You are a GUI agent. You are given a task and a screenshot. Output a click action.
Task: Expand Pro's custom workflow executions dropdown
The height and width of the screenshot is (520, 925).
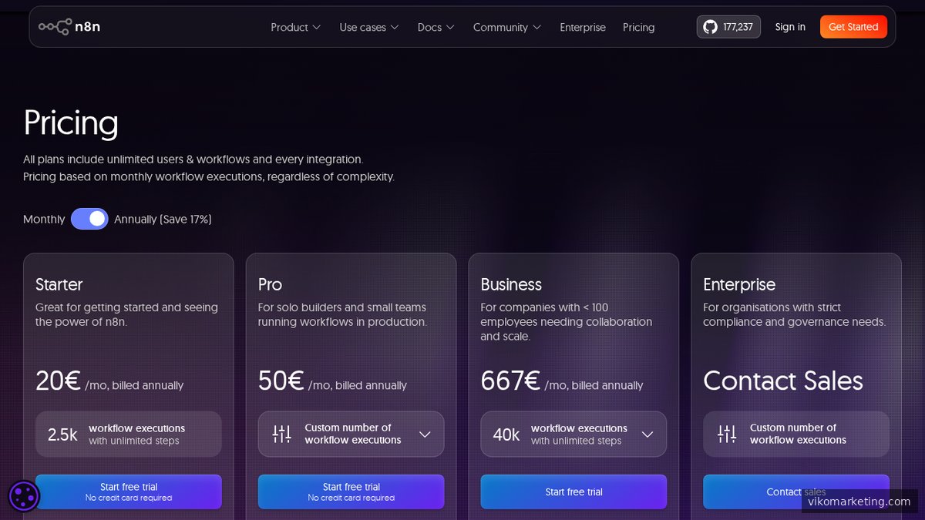pyautogui.click(x=425, y=434)
